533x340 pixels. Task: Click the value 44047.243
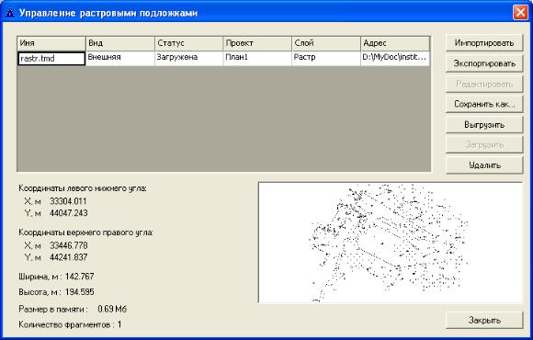pos(69,213)
